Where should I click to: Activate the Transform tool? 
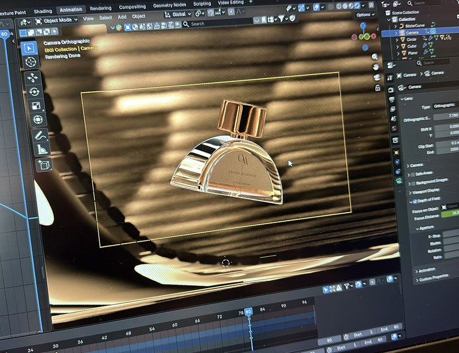click(38, 120)
